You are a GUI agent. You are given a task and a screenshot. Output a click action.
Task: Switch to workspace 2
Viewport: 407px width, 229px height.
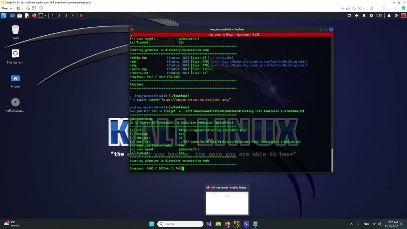59,15
